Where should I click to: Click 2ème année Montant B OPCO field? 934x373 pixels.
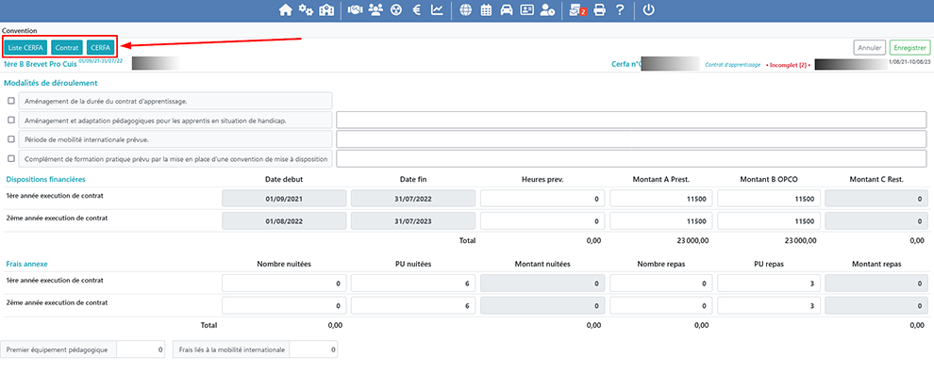click(x=769, y=221)
